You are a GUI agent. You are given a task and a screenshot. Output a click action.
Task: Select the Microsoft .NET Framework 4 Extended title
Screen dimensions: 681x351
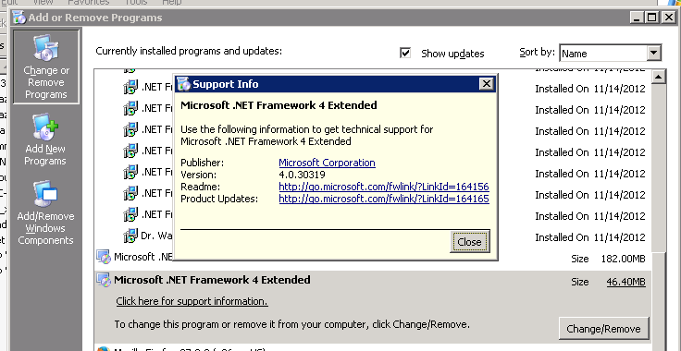[212, 280]
